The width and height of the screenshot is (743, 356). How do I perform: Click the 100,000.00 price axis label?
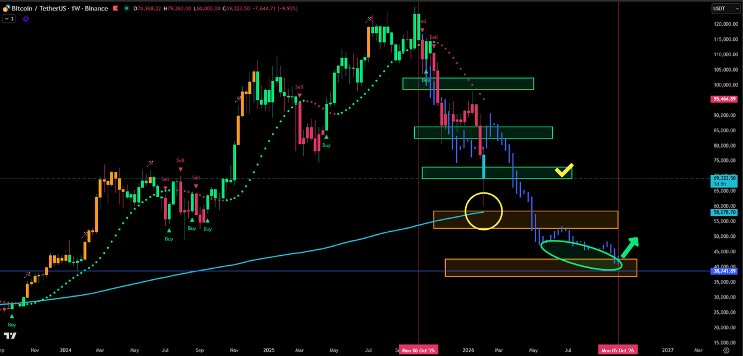pos(726,85)
